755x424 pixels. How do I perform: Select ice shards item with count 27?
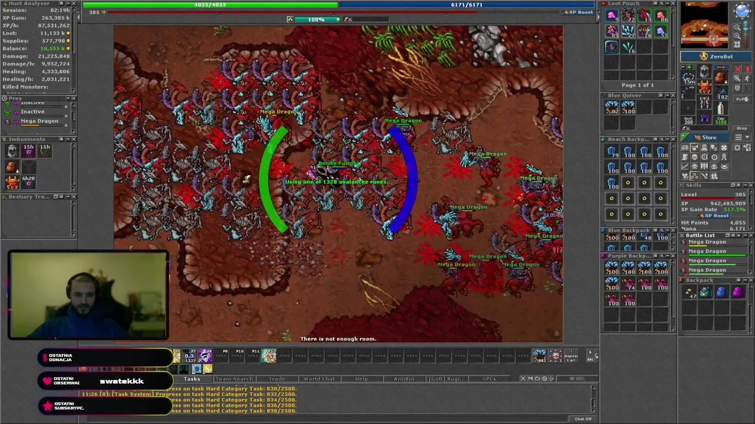(x=628, y=31)
